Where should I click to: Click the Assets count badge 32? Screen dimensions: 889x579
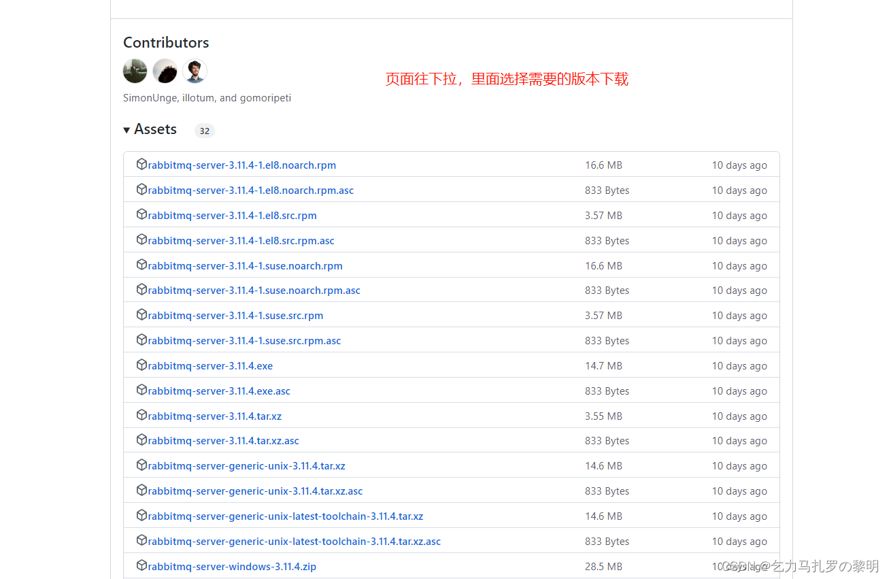pyautogui.click(x=205, y=131)
